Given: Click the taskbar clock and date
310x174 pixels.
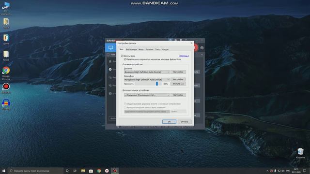Looking at the screenshot, I should (296, 171).
